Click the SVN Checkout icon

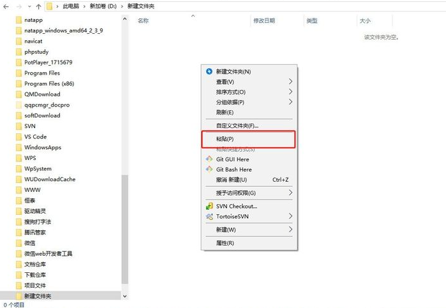209,206
